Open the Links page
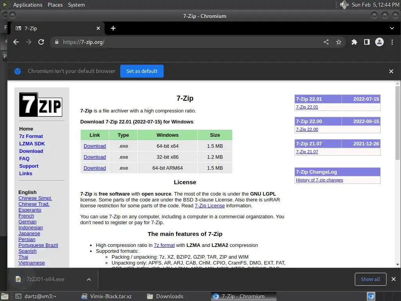Viewport: 401px width, 301px height. (25, 173)
